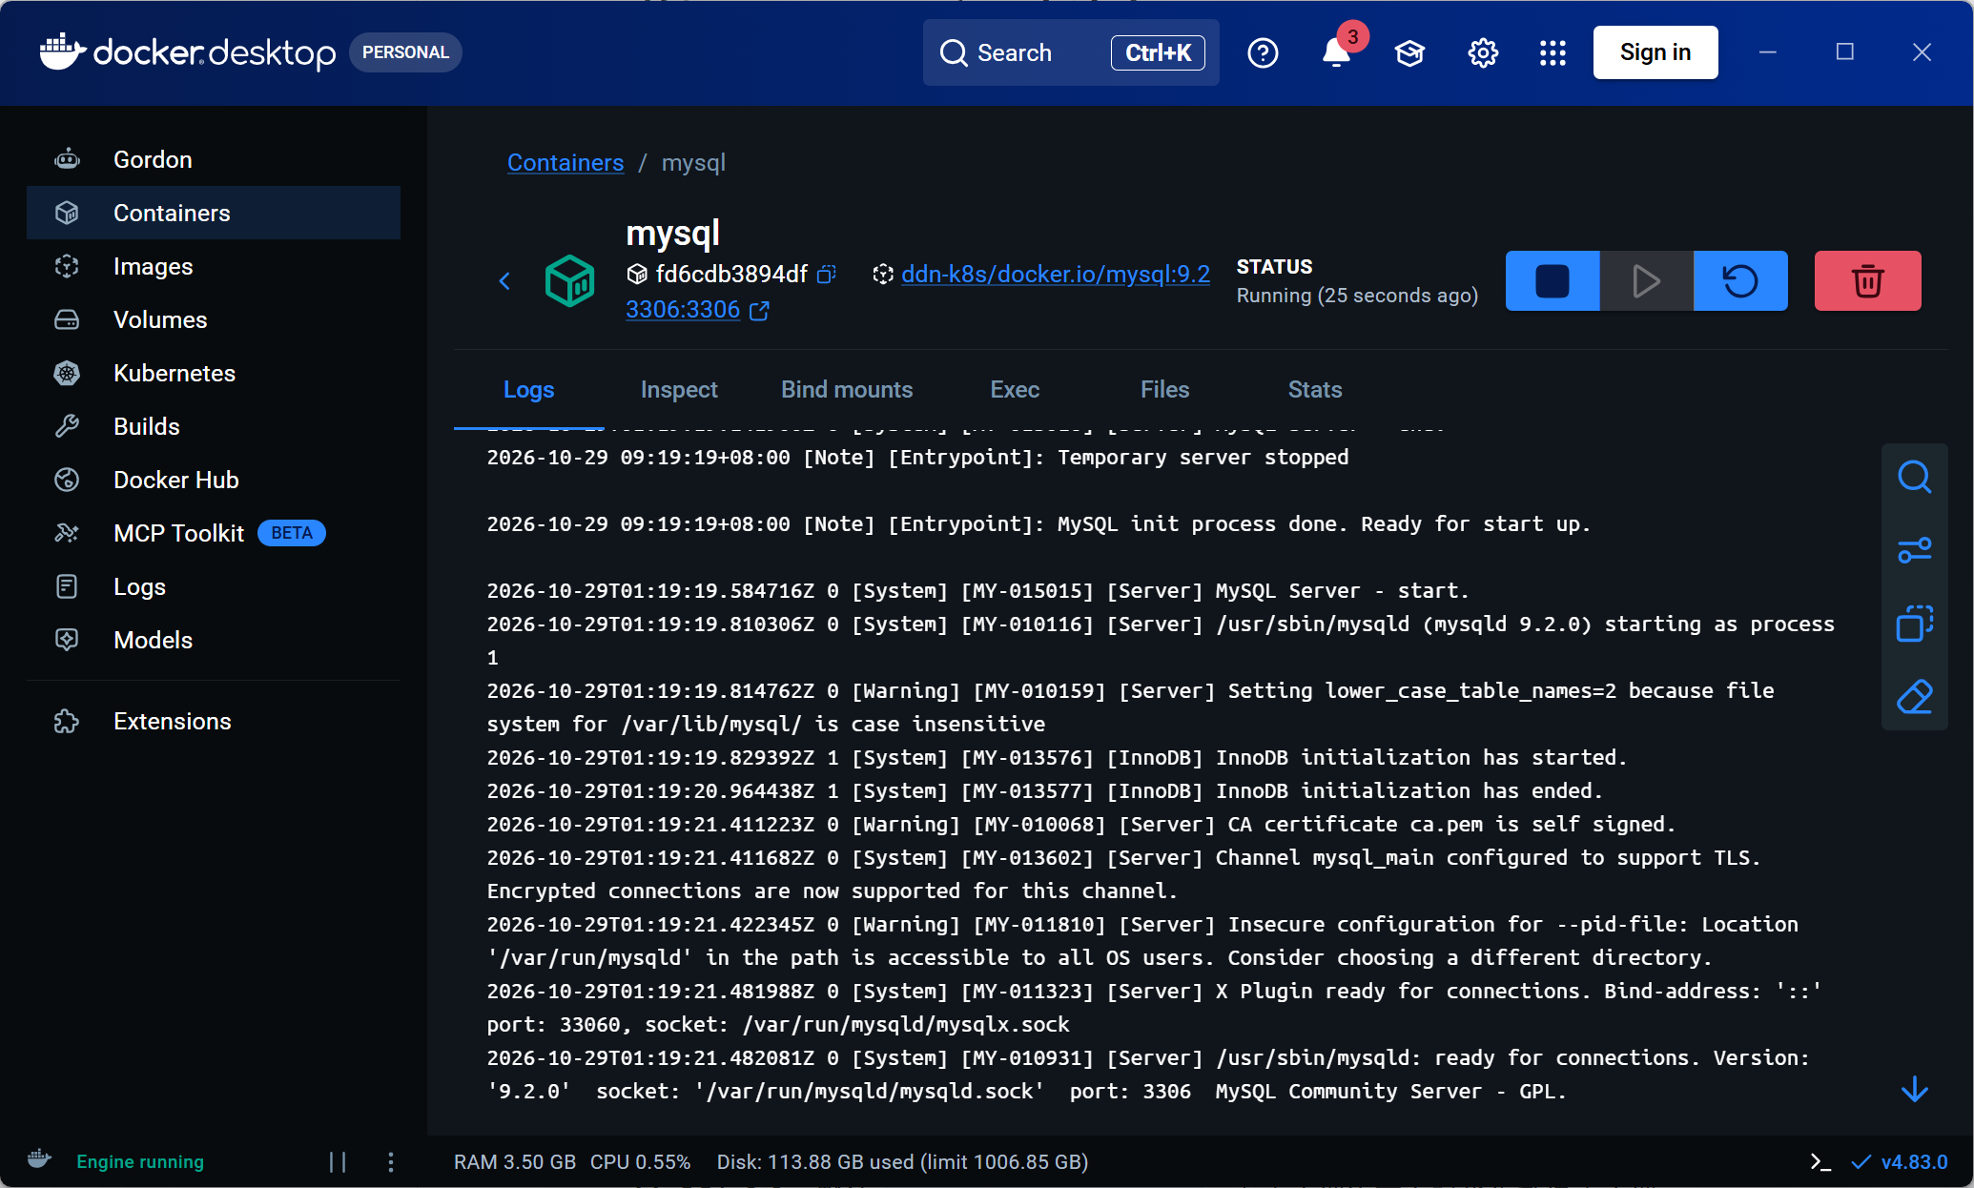Open MCP Toolkit beta section
This screenshot has width=1974, height=1188.
click(214, 533)
